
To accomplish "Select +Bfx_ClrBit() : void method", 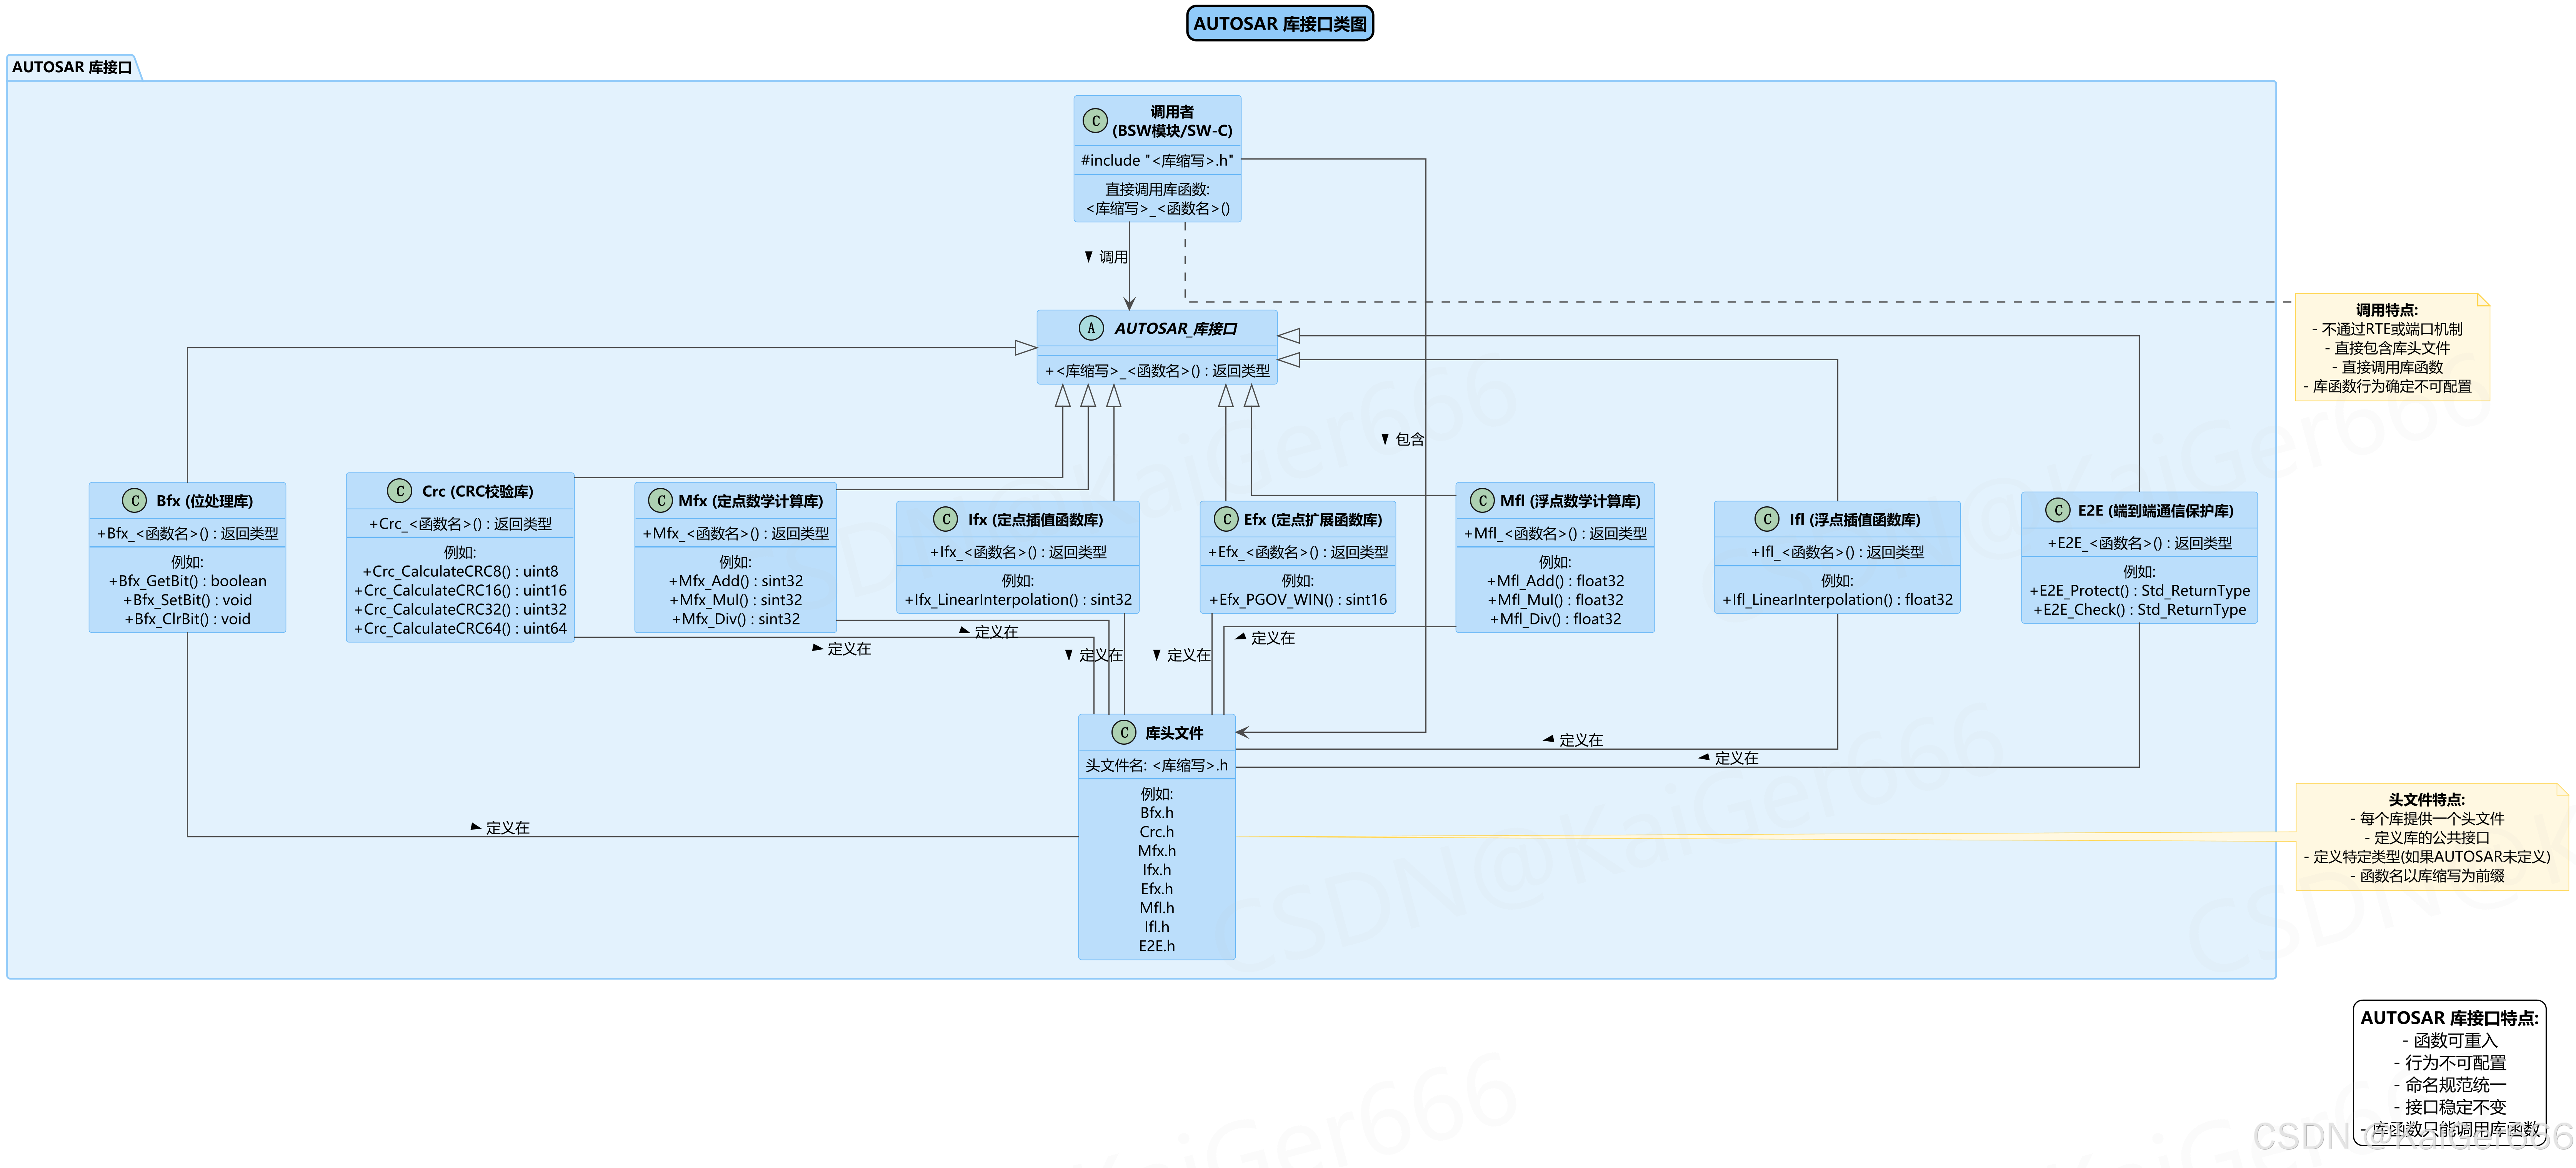I will [x=188, y=619].
